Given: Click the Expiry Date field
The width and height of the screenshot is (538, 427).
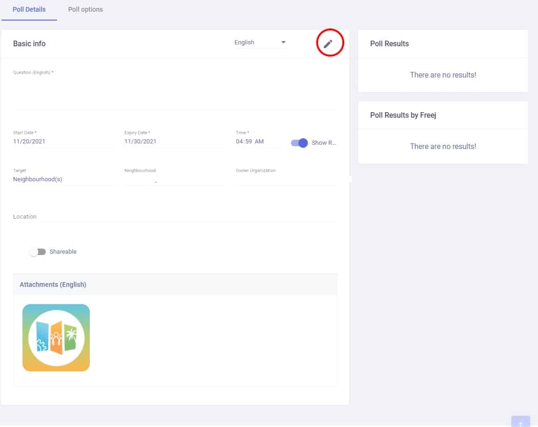Looking at the screenshot, I should tap(174, 142).
